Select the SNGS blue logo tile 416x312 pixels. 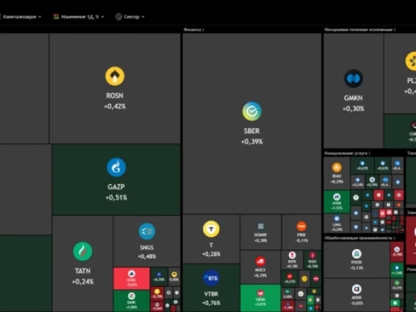(x=147, y=241)
